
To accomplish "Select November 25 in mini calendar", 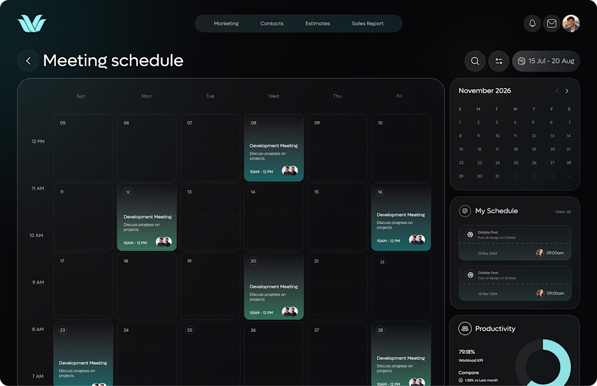I will 516,163.
